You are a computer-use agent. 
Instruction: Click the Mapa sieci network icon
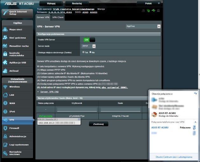[5, 29]
